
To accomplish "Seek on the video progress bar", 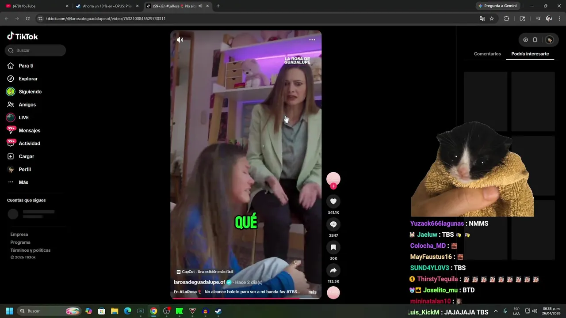I will [x=246, y=298].
